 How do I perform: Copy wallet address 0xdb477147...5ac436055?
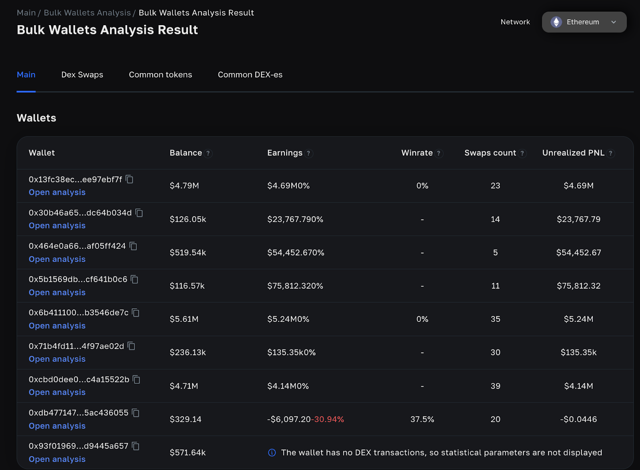pos(136,413)
